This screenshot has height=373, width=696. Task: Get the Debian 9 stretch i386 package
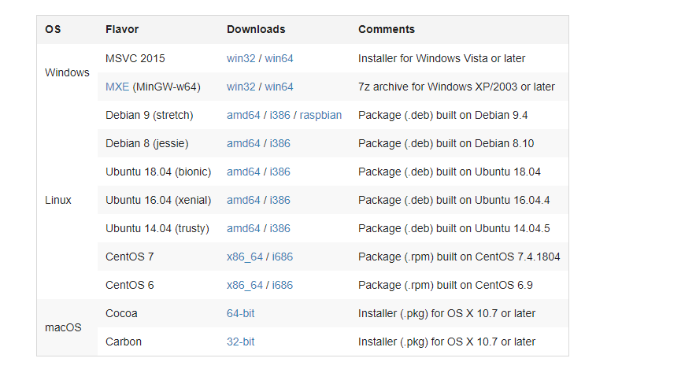(x=280, y=115)
